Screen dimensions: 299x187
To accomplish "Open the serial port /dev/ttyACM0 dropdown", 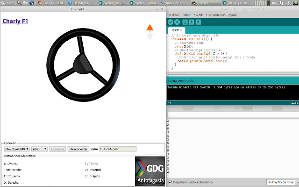I will 17,149.
